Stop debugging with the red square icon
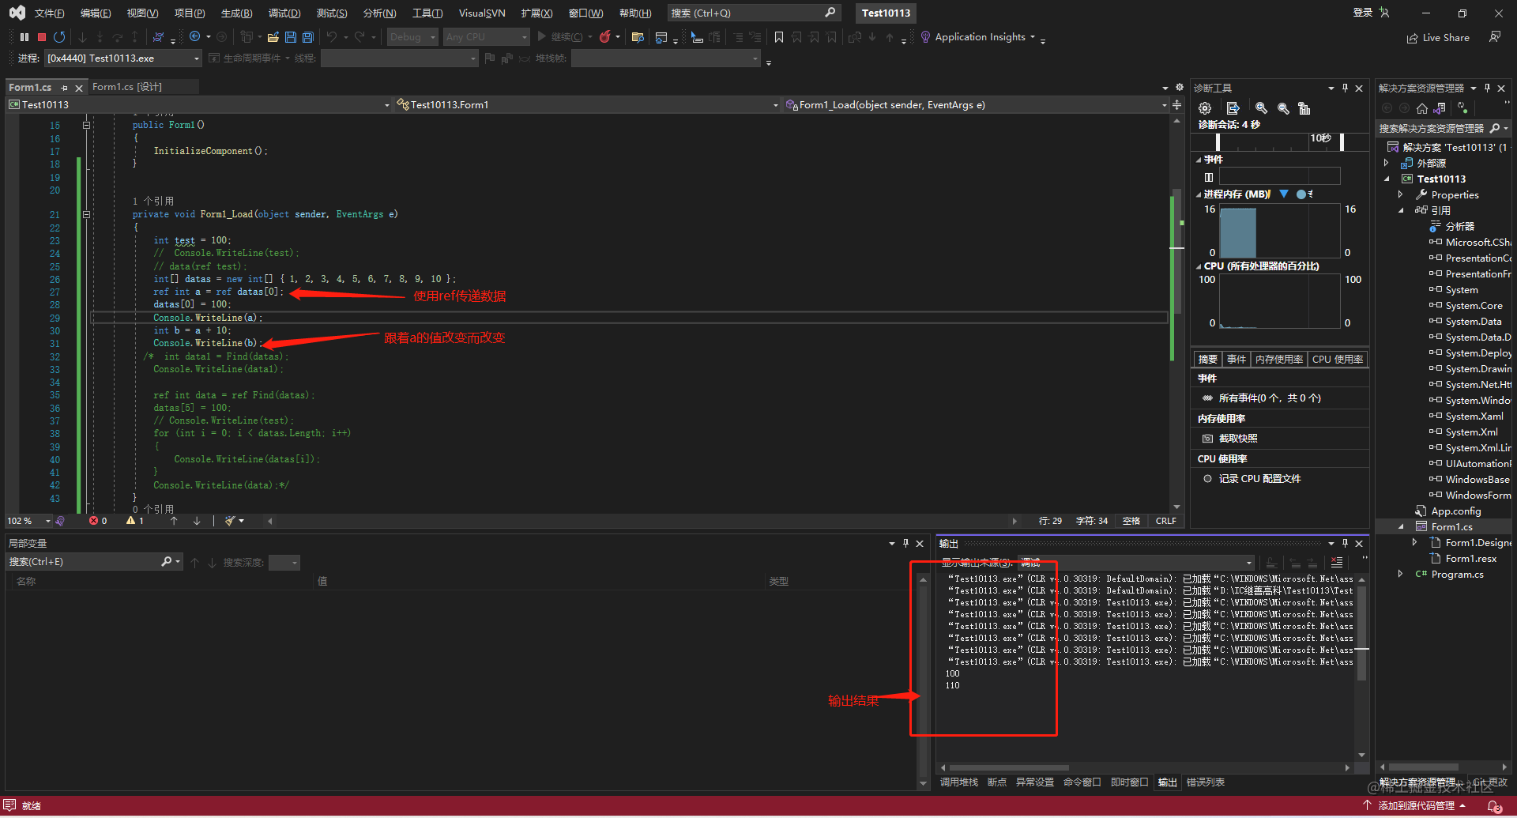 coord(42,37)
